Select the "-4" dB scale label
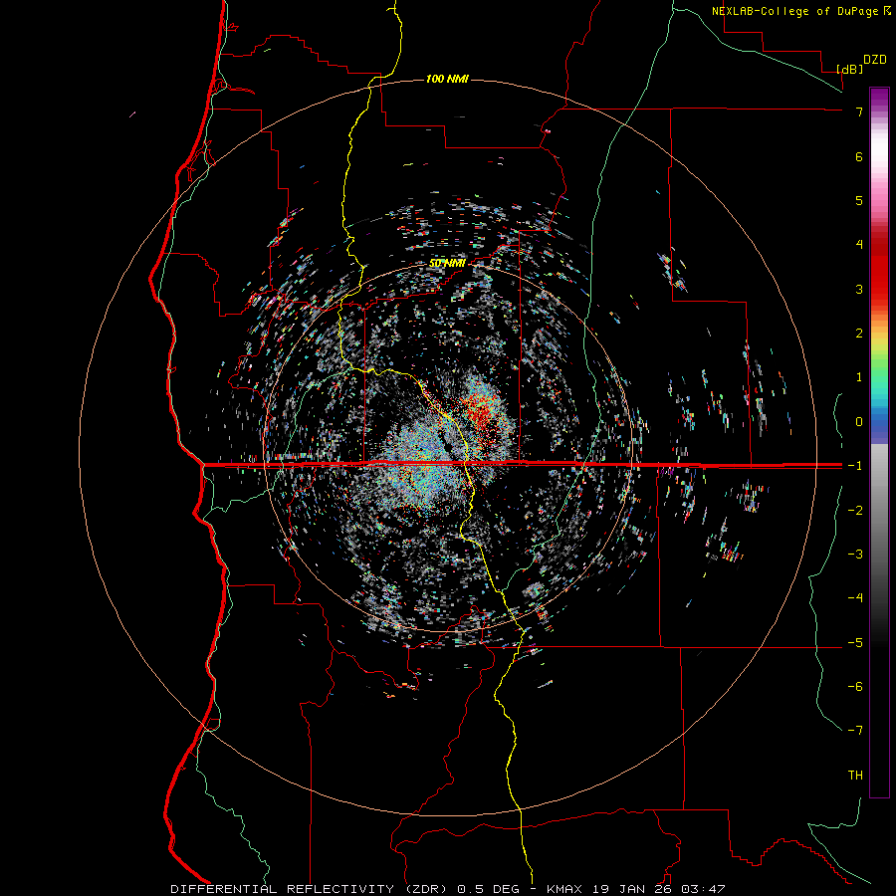The width and height of the screenshot is (896, 896). pos(855,598)
